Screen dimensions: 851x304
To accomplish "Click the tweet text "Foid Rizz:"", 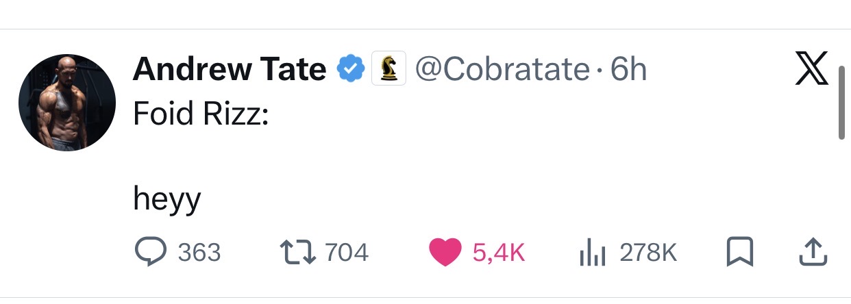I will [200, 114].
